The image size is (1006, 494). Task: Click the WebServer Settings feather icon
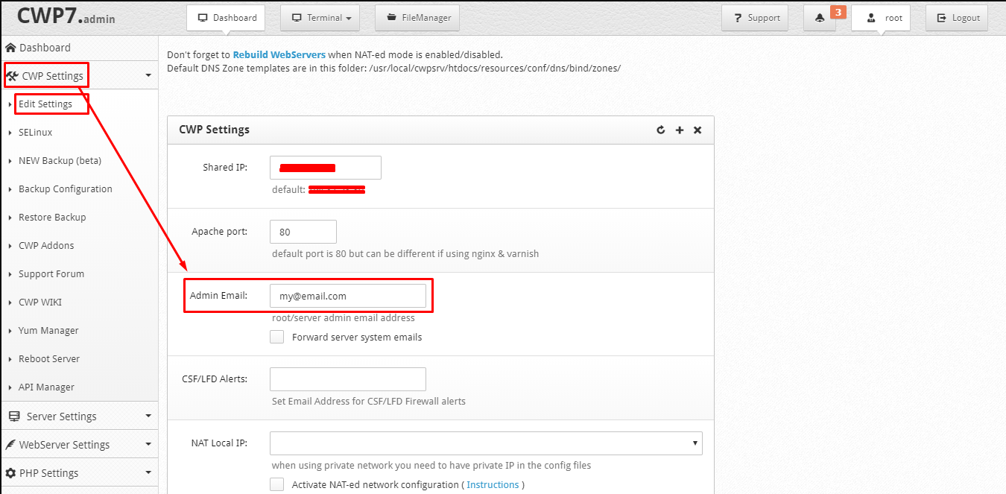tap(10, 445)
